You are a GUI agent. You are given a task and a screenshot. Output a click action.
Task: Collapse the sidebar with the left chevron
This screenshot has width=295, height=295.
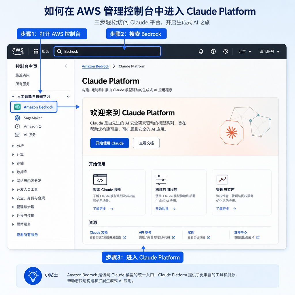66,66
